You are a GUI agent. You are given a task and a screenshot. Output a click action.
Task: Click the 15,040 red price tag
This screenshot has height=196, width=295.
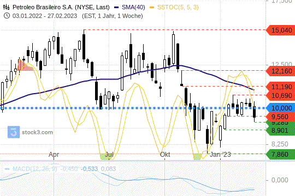[280, 30]
